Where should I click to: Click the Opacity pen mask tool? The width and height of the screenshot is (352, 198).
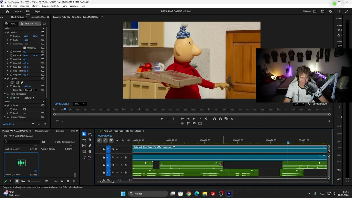coord(22,82)
